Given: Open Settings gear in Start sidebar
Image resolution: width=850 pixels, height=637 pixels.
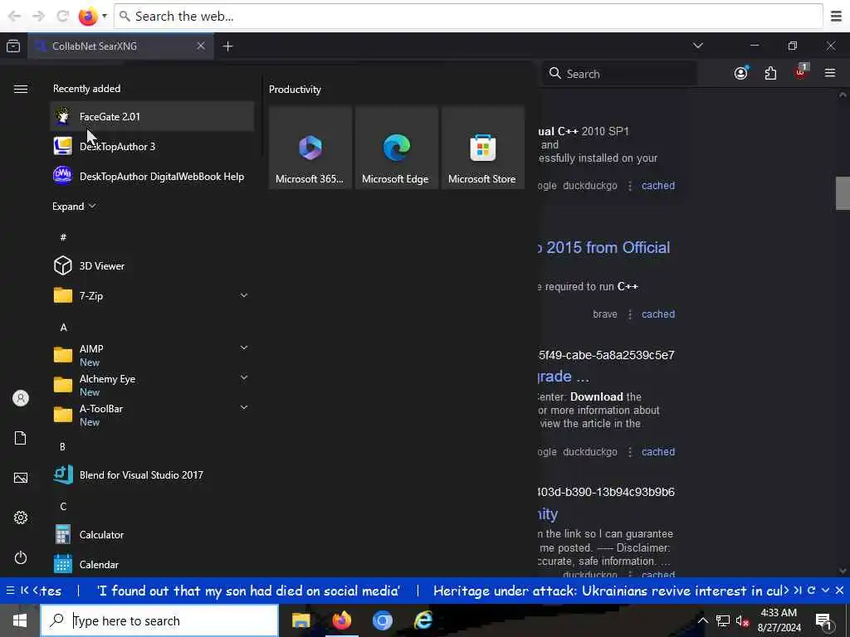Looking at the screenshot, I should (x=21, y=518).
